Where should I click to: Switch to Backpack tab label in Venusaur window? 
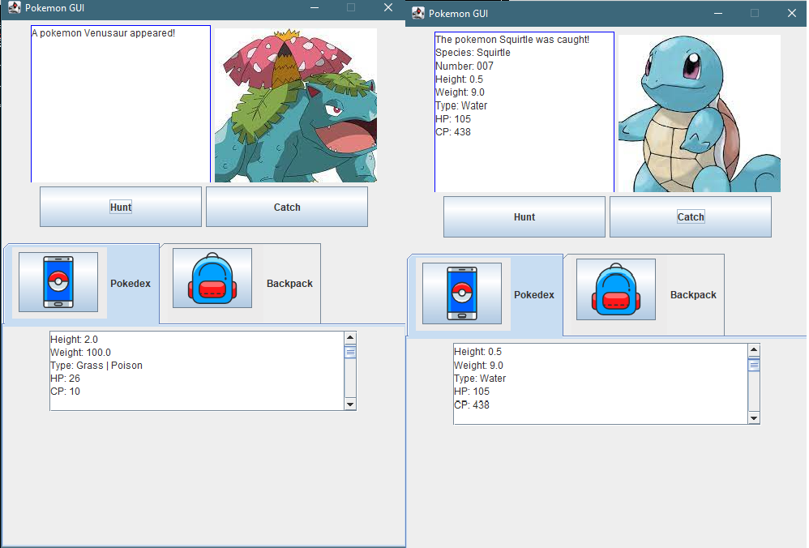tap(289, 284)
